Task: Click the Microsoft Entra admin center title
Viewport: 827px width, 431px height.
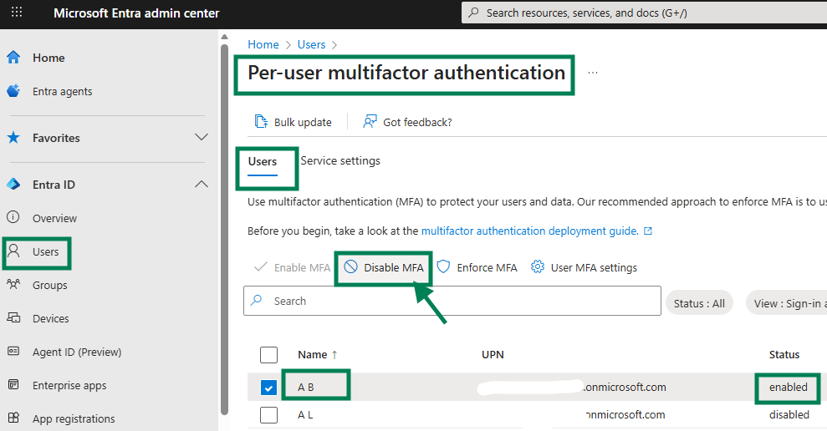Action: (x=136, y=13)
